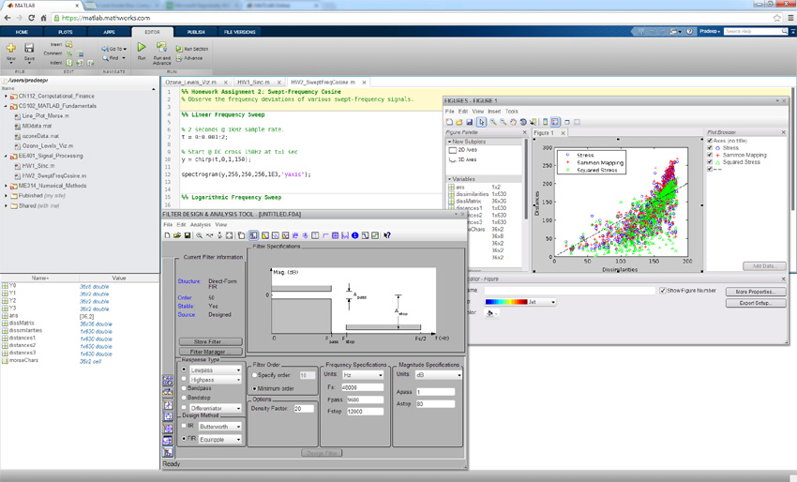Select the pointer tool in the Figure toolbar
This screenshot has height=482, width=797.
point(482,122)
